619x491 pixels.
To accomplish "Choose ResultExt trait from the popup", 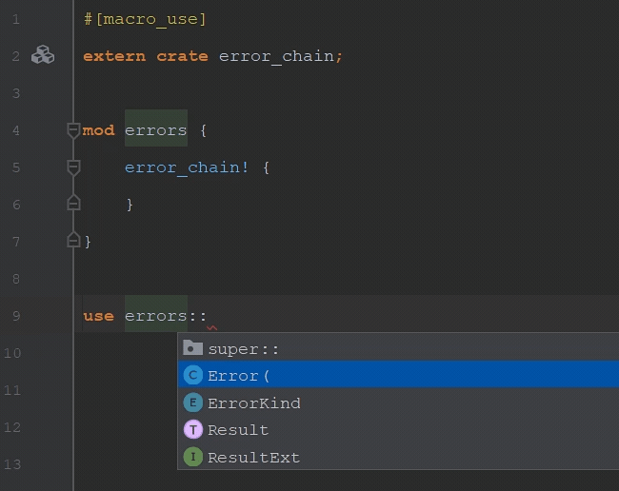I will click(x=398, y=457).
